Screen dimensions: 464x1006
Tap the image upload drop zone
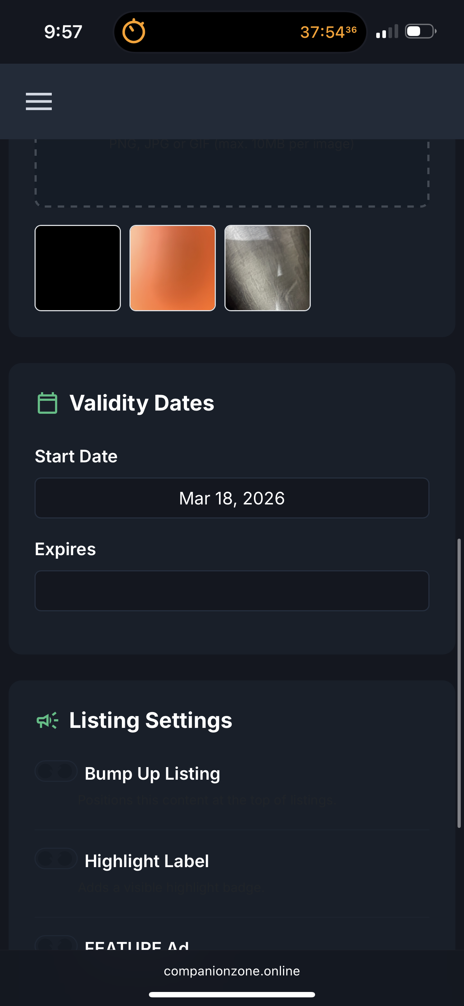(232, 174)
